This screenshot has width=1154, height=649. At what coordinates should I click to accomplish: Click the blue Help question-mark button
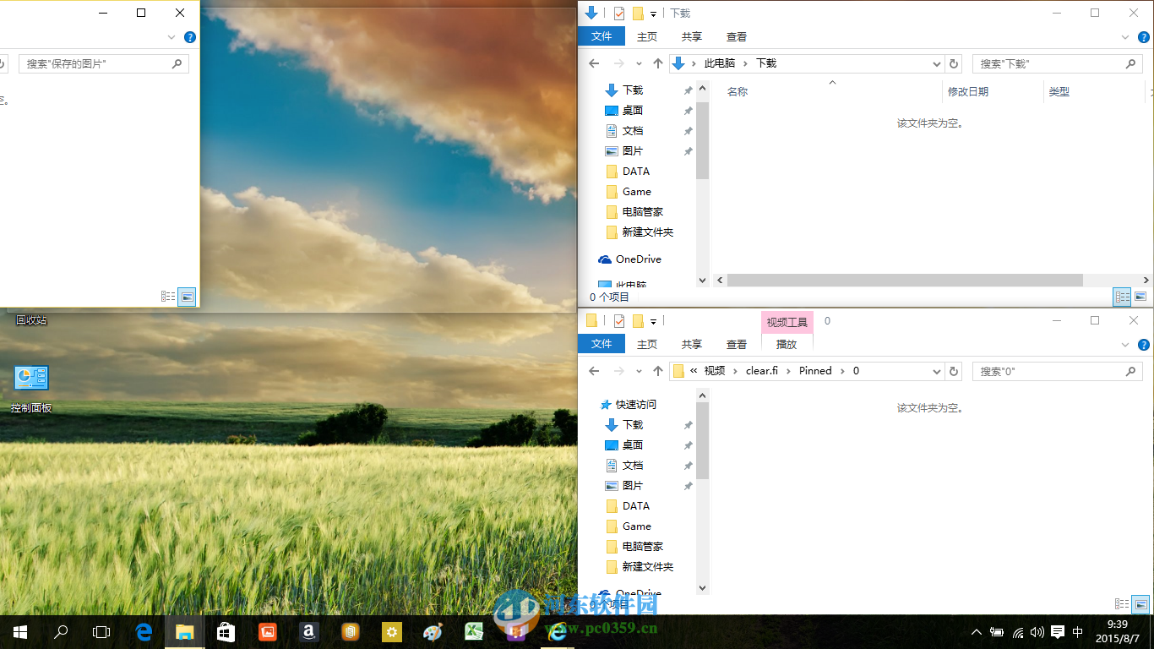[x=1144, y=37]
